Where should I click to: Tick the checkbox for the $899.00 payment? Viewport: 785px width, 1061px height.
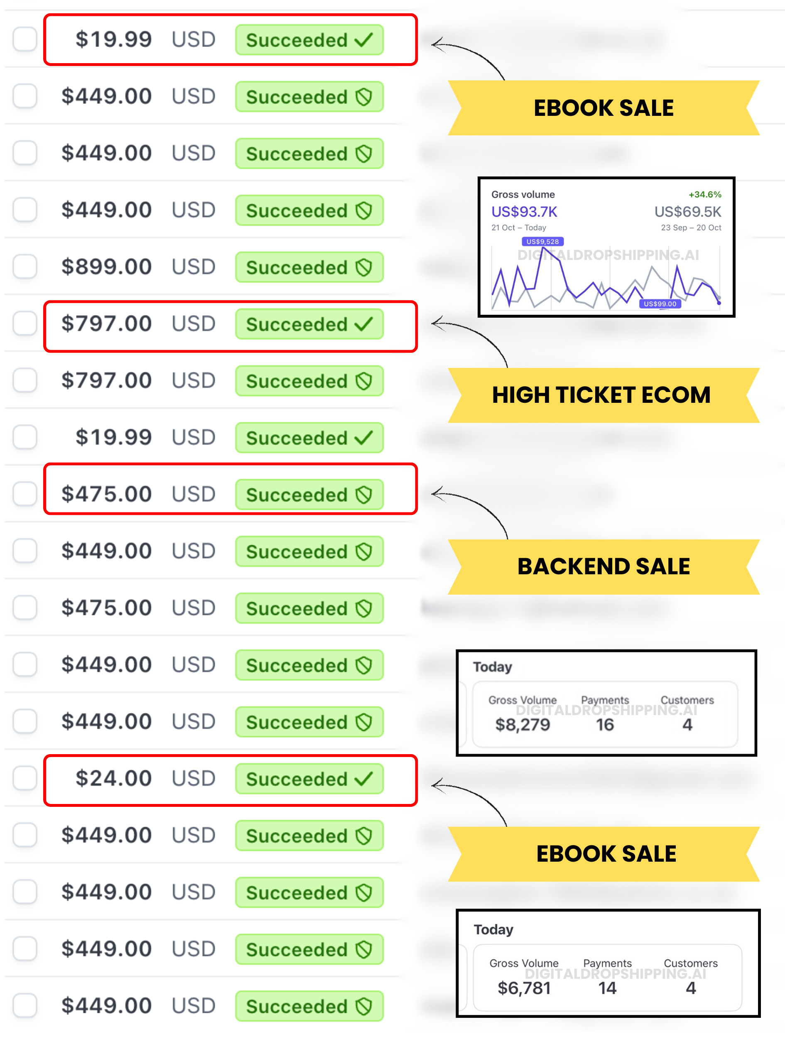(x=25, y=267)
